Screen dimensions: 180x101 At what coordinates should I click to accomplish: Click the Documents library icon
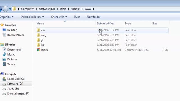coord(4,49)
